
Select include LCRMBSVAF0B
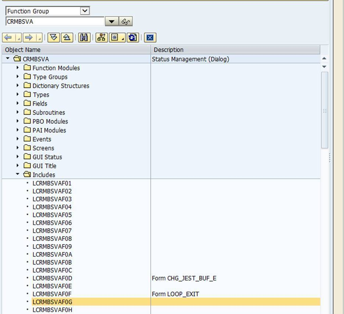pos(52,263)
